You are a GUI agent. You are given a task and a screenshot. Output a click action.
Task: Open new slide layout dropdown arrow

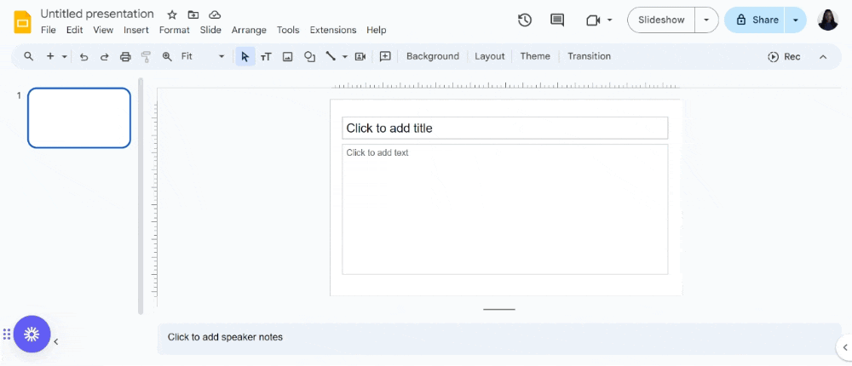click(64, 56)
